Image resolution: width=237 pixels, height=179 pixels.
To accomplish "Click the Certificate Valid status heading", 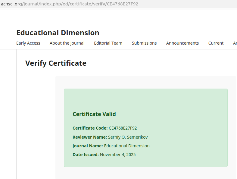I will coord(94,114).
